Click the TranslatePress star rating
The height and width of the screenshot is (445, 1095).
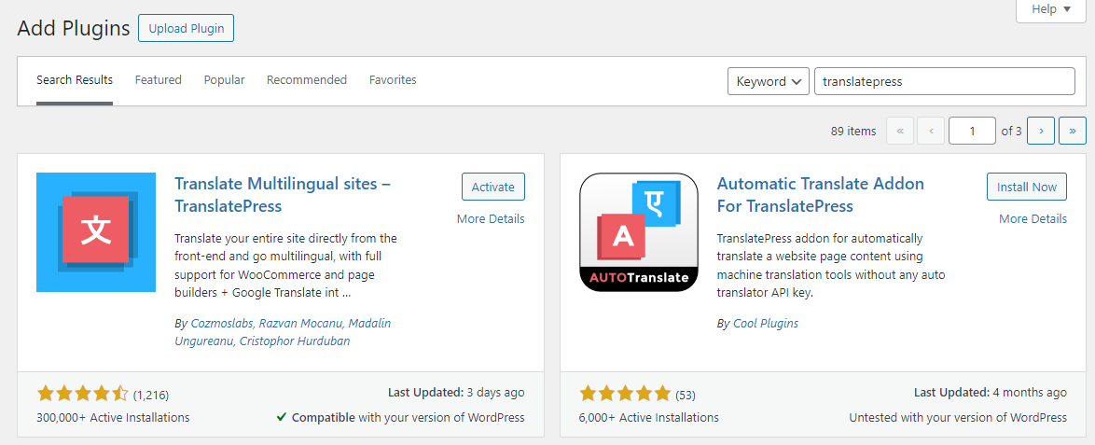pos(82,394)
